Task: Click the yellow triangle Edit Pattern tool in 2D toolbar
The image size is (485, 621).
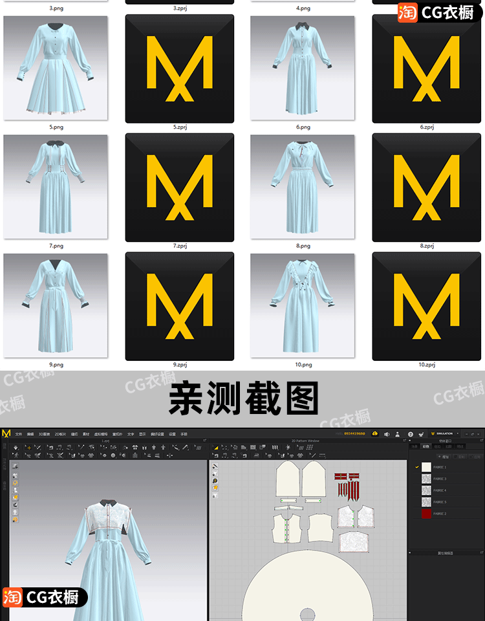Action: pyautogui.click(x=216, y=448)
